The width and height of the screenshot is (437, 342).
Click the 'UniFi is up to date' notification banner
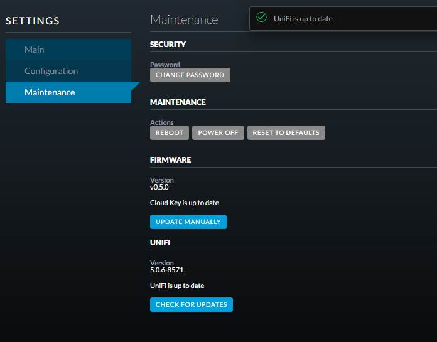point(343,19)
